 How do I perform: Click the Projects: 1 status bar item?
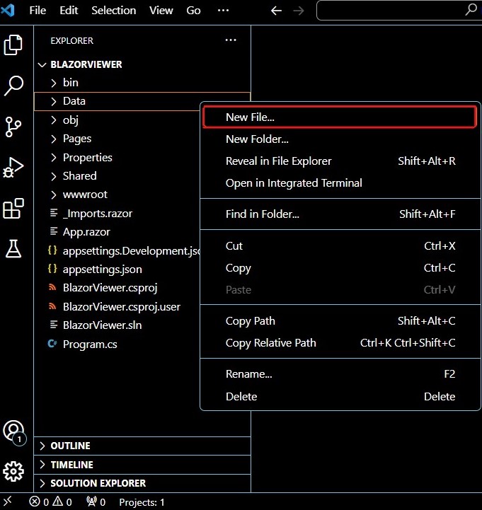142,502
